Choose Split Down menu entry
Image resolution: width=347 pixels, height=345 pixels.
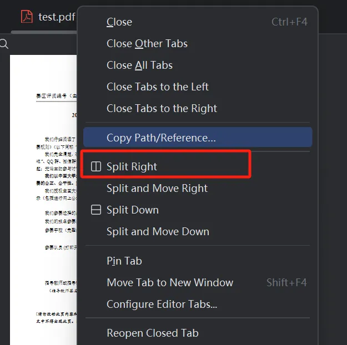133,210
